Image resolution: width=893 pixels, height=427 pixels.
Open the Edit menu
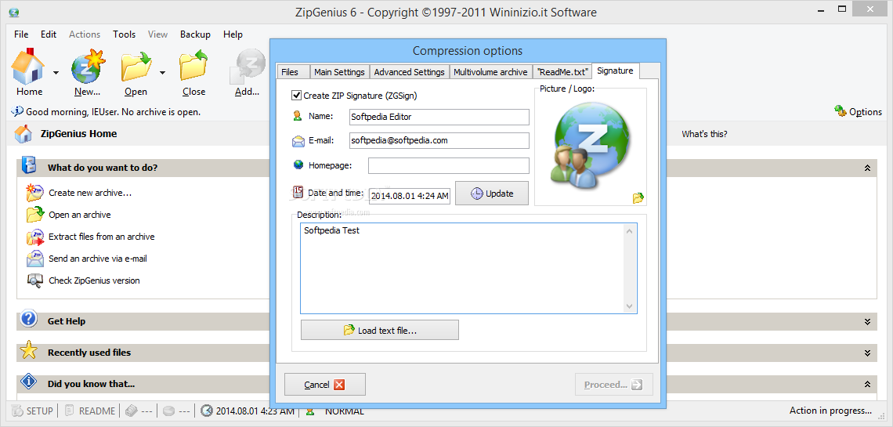49,34
